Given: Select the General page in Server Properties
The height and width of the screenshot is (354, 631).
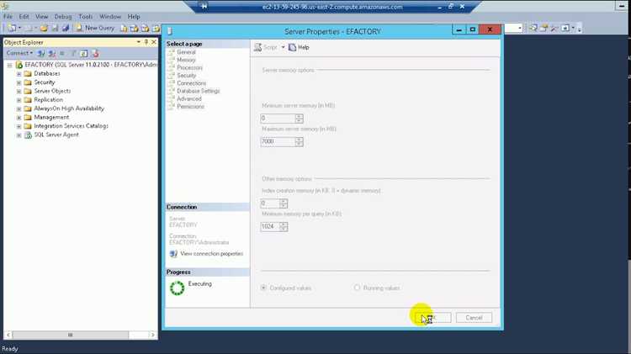Looking at the screenshot, I should pyautogui.click(x=186, y=52).
